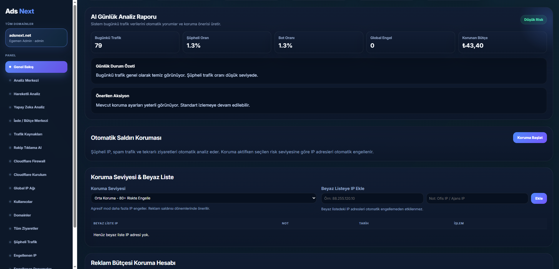The image size is (559, 269).
Task: Click the Korunan Bütçe value ₺43,40
Action: [x=473, y=46]
